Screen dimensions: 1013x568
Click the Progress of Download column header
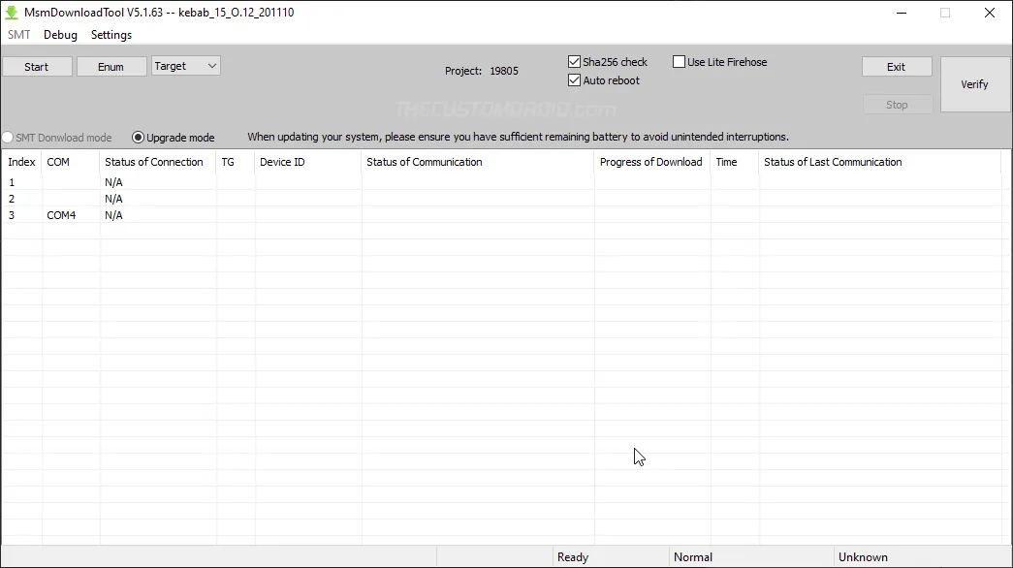[650, 162]
